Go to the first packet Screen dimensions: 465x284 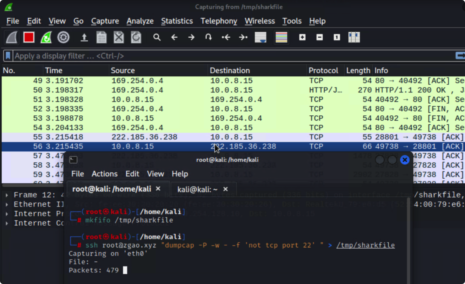(226, 37)
